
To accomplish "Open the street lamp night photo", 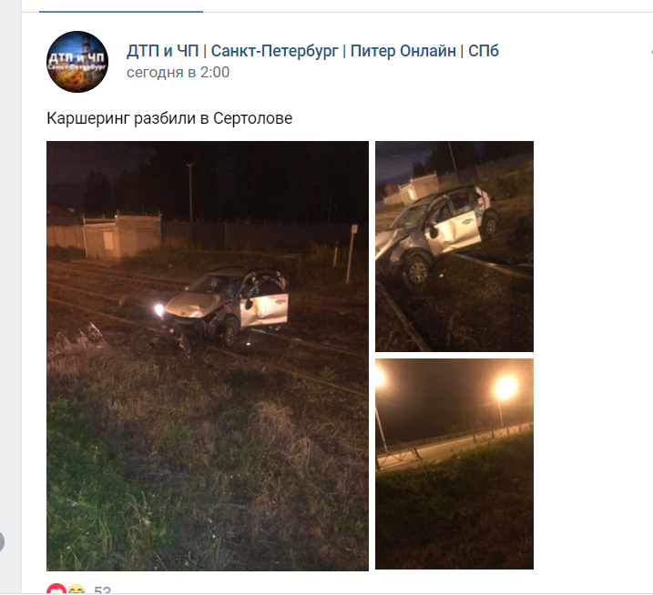I will 454,464.
